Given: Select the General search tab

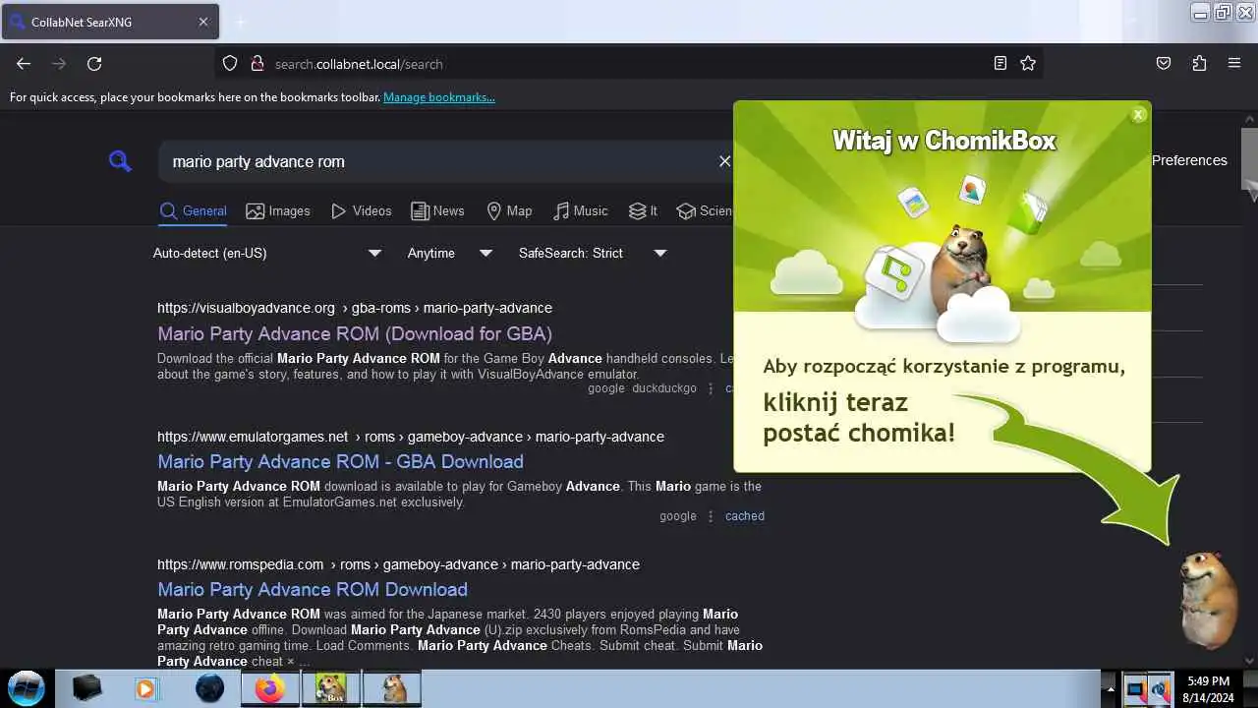Looking at the screenshot, I should pos(194,210).
